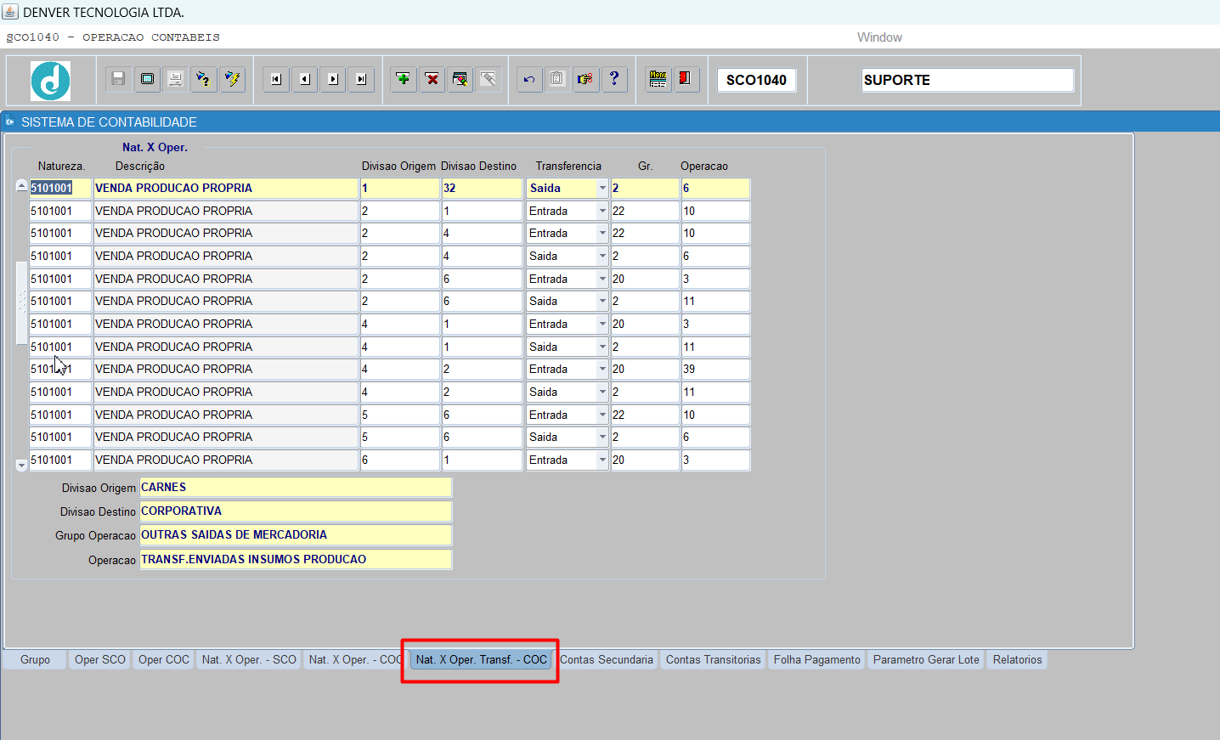The width and height of the screenshot is (1220, 740).
Task: Click the greyed-out eraser icon
Action: [489, 79]
